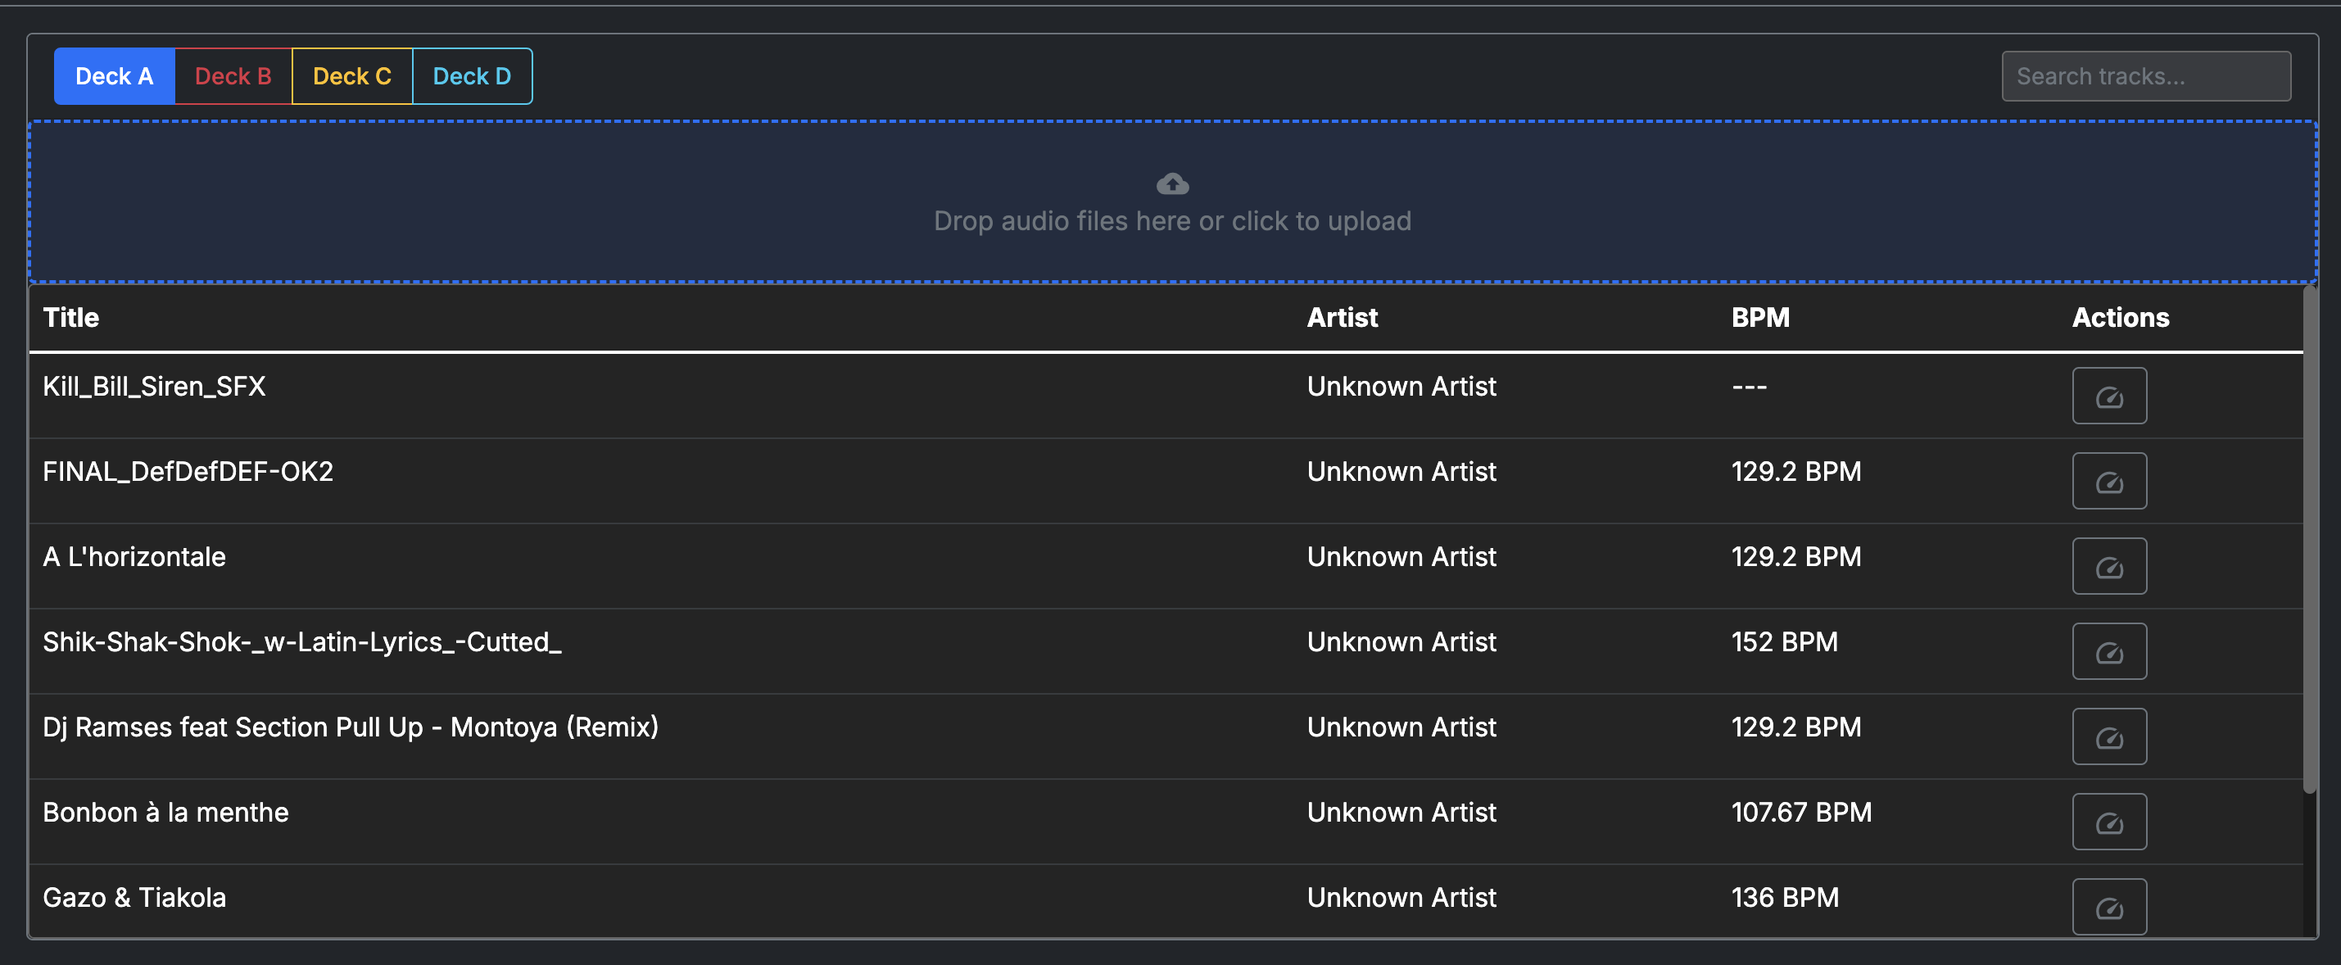Click the BPM column header
Screen dimensions: 2341x965
tap(1759, 317)
